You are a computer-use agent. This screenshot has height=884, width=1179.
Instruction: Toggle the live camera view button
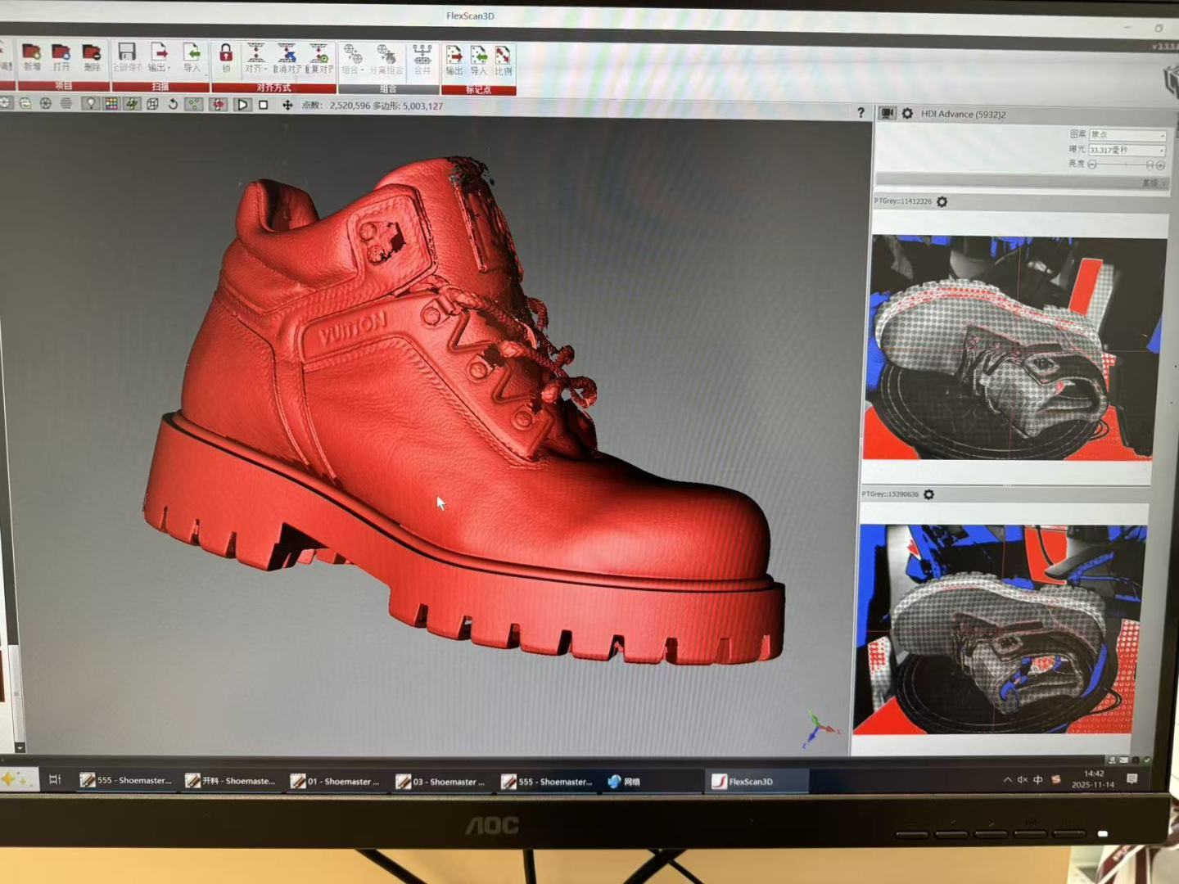point(888,114)
